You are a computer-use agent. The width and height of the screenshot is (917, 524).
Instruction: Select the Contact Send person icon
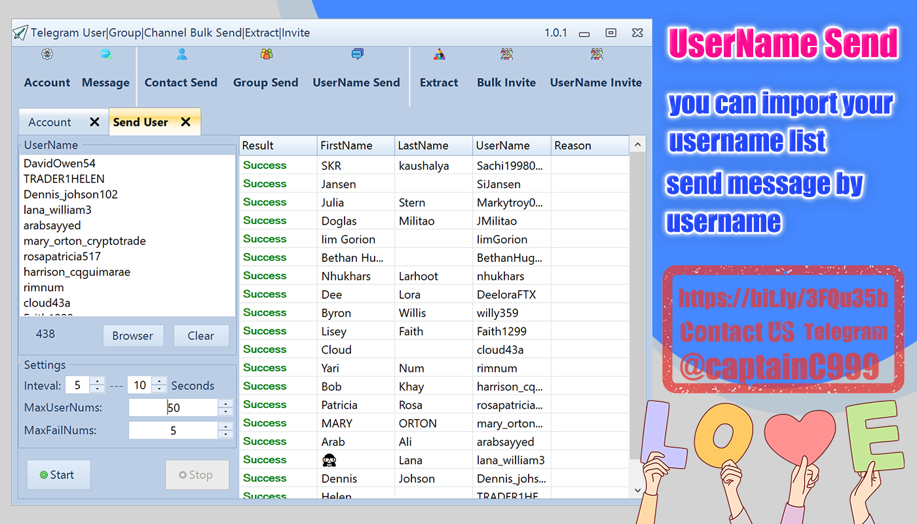pyautogui.click(x=181, y=55)
